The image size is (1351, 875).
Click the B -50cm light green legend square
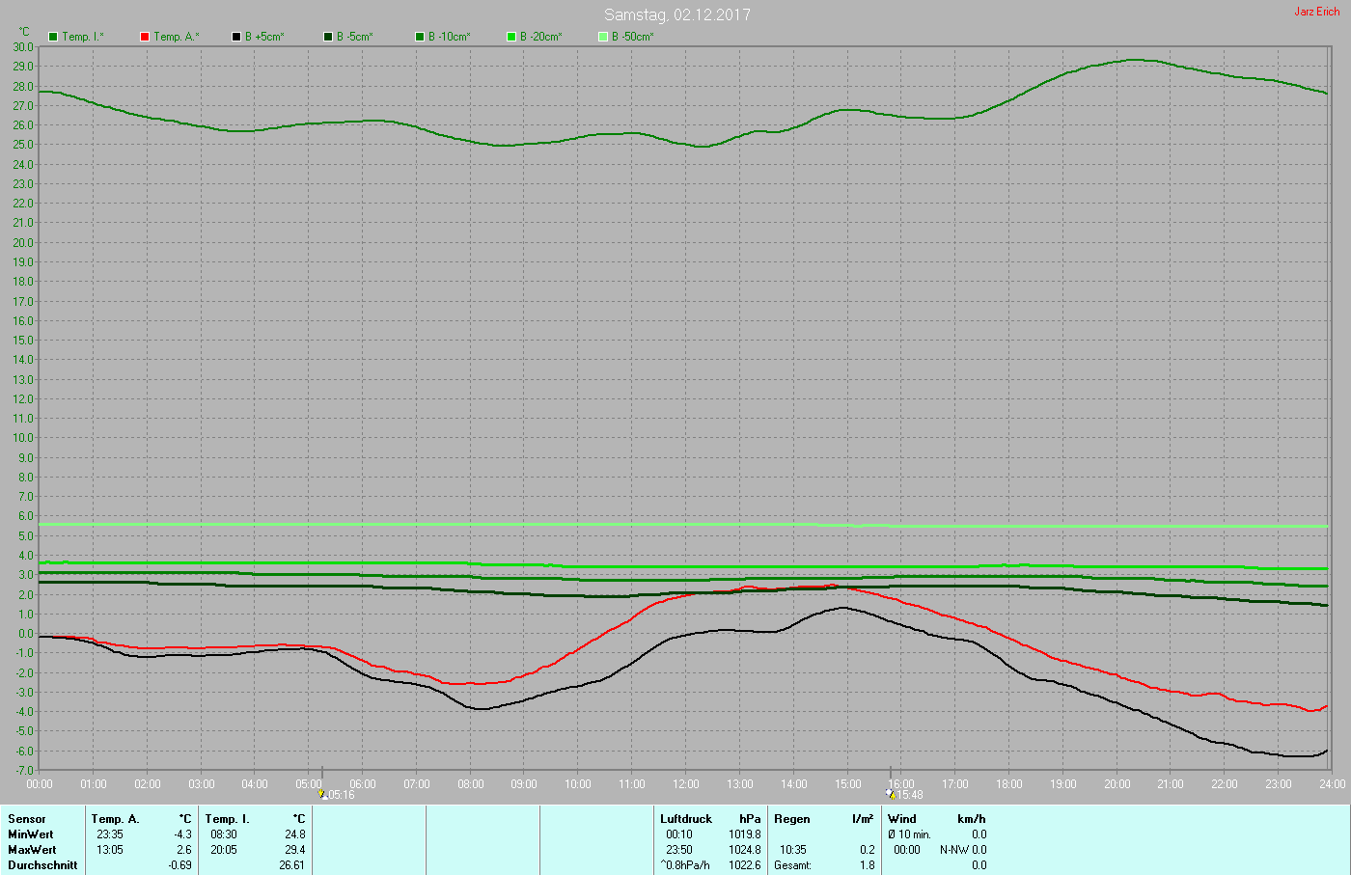coord(603,37)
